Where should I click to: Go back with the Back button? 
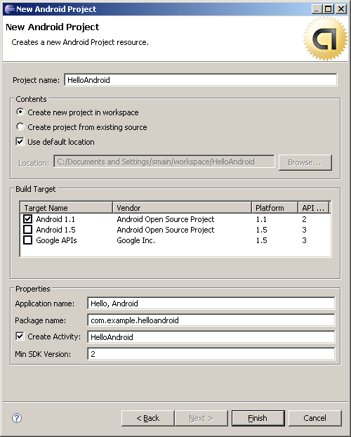[148, 418]
